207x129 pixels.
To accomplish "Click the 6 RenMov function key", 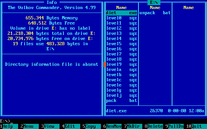I will pyautogui.click(x=113, y=126).
